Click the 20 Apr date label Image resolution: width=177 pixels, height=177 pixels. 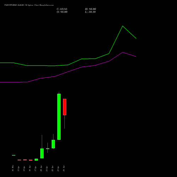41,169
